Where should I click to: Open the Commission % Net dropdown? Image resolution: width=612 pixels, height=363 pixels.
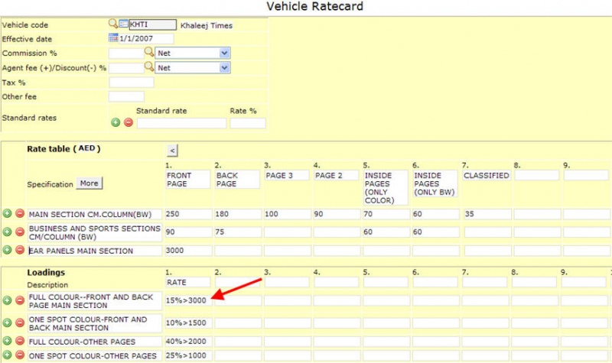(193, 53)
